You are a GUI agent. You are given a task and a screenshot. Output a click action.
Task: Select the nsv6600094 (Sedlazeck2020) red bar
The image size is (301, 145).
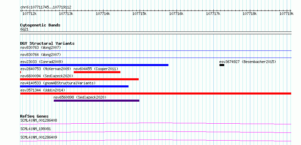(79, 79)
